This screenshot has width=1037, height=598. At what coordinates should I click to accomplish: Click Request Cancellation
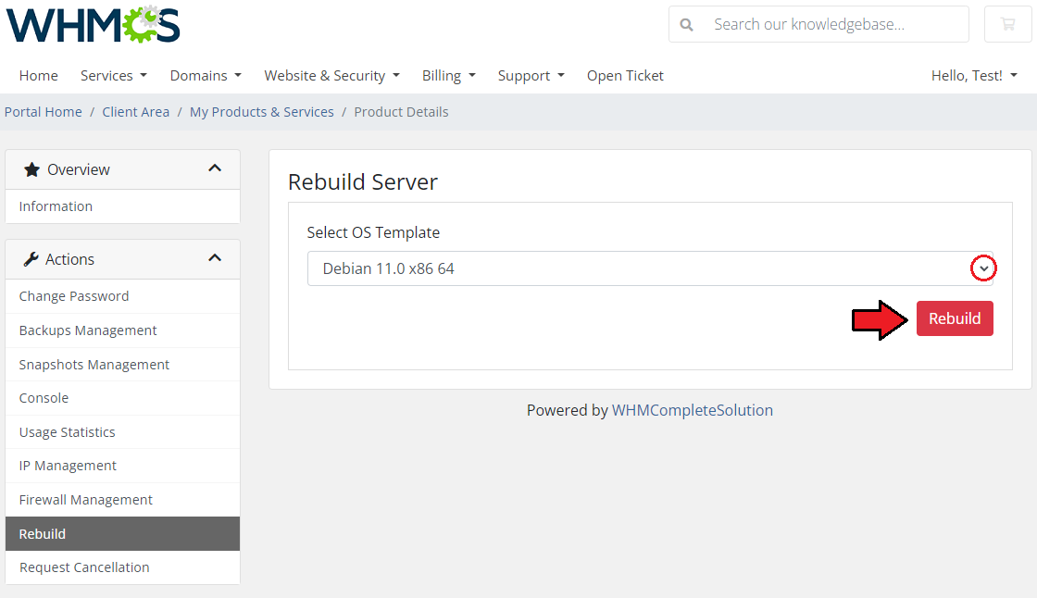tap(122, 567)
